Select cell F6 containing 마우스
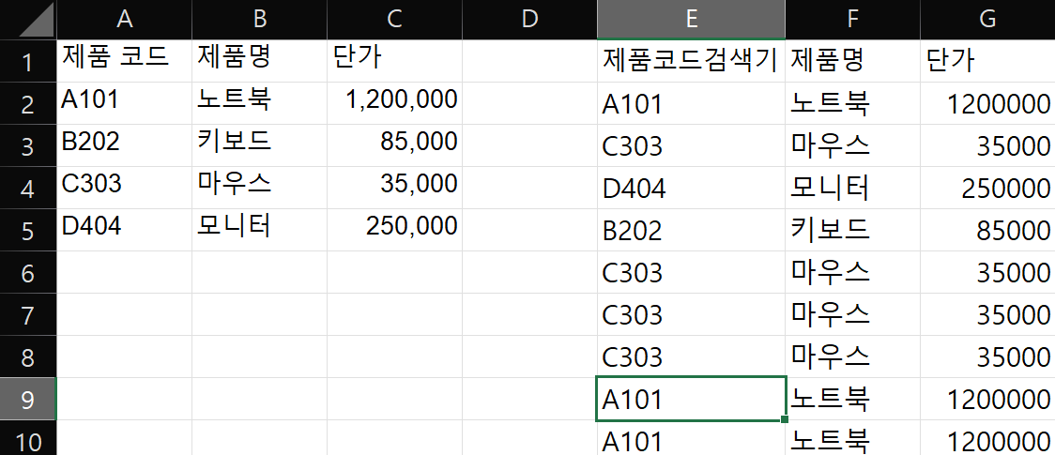Viewport: 1055px width, 455px height. pos(852,273)
